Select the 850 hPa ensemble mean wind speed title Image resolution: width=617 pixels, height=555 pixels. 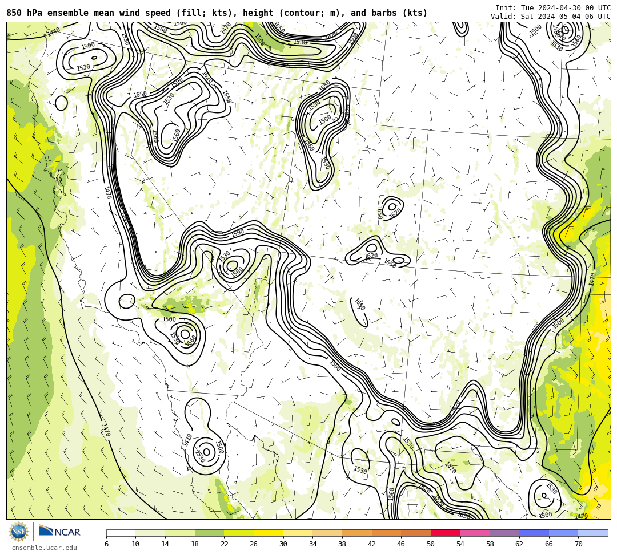pos(217,13)
